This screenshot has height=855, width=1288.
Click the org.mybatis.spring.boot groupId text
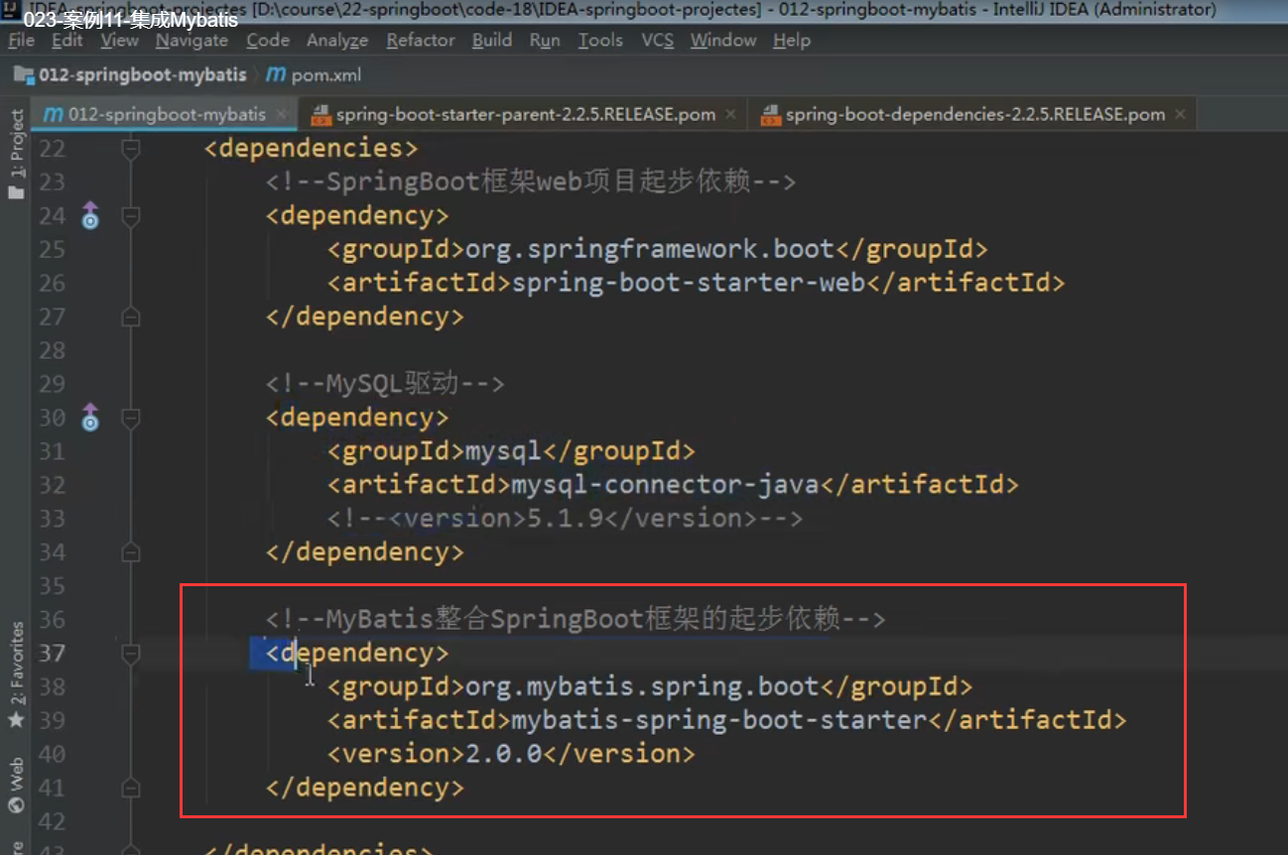(642, 687)
